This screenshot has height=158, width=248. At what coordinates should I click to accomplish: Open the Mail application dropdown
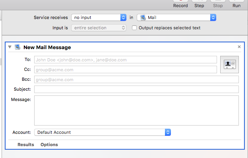[176, 17]
